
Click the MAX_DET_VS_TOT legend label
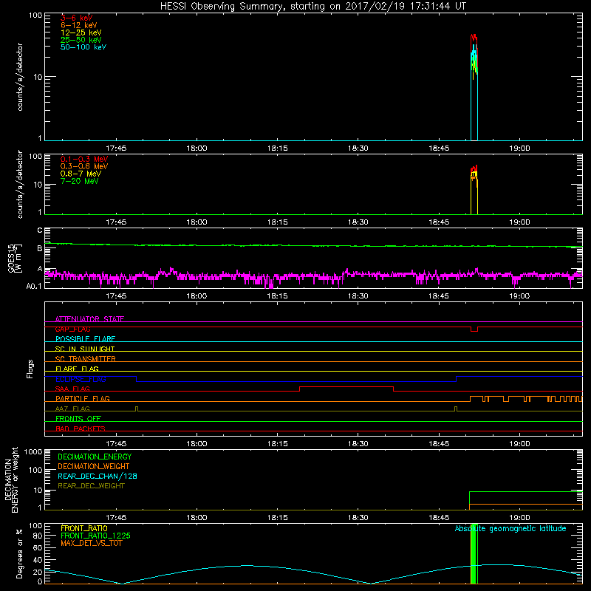click(92, 544)
